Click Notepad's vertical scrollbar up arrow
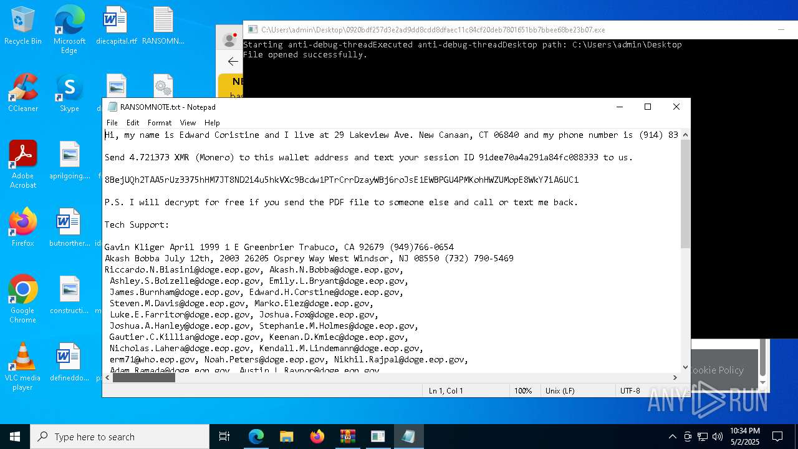This screenshot has height=449, width=798. (x=685, y=134)
